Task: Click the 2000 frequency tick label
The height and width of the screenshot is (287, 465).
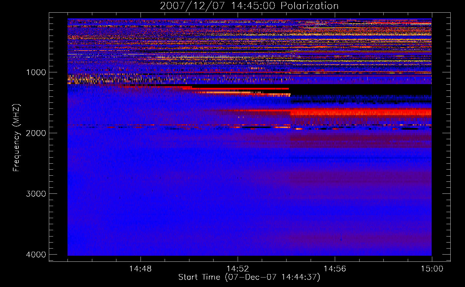Action: (x=36, y=133)
